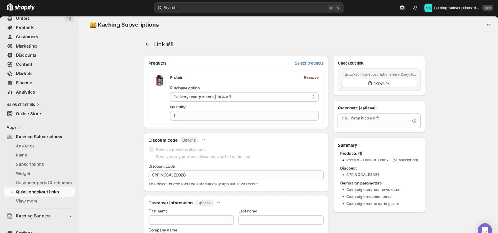
Task: Click the Kaching Bundles app icon
Action: (x=10, y=216)
